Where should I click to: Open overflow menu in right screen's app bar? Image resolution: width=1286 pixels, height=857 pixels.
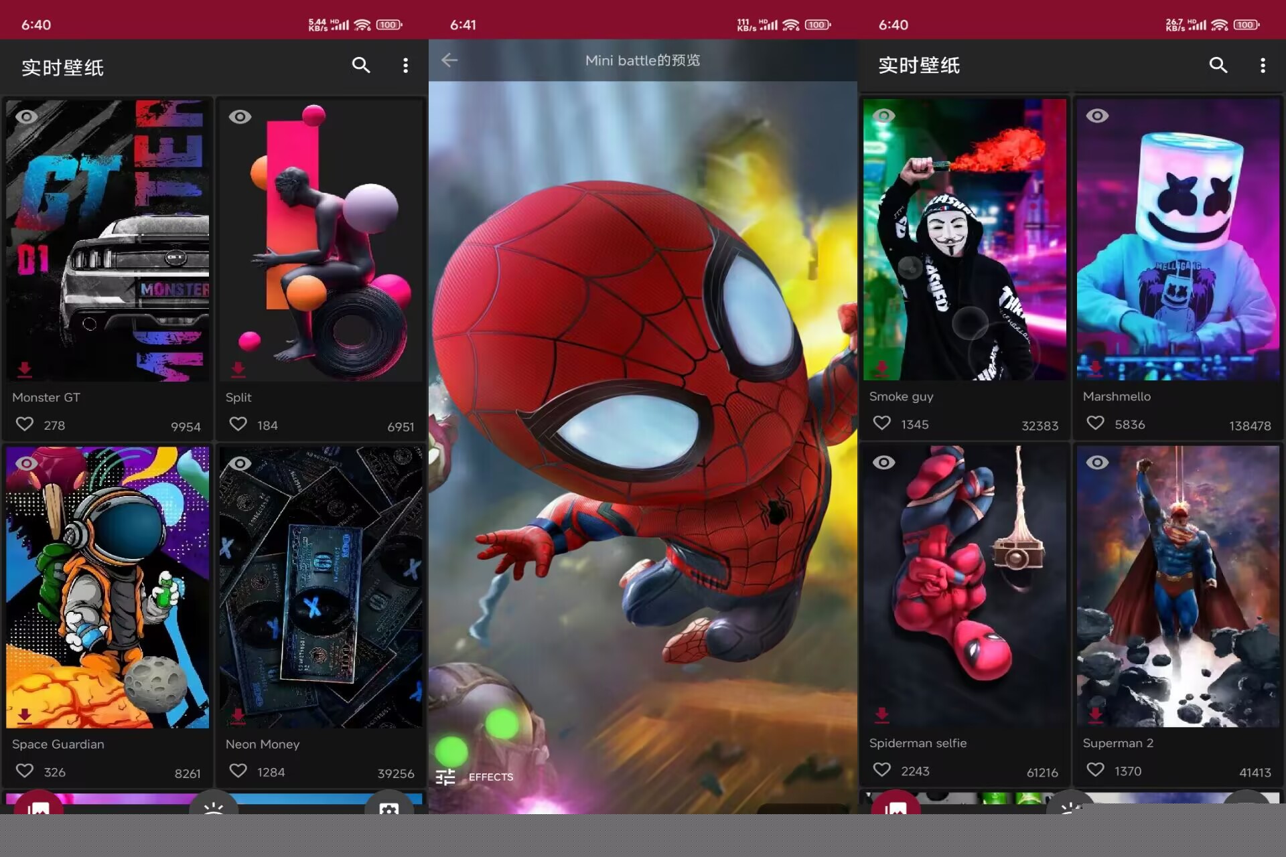pyautogui.click(x=1263, y=65)
